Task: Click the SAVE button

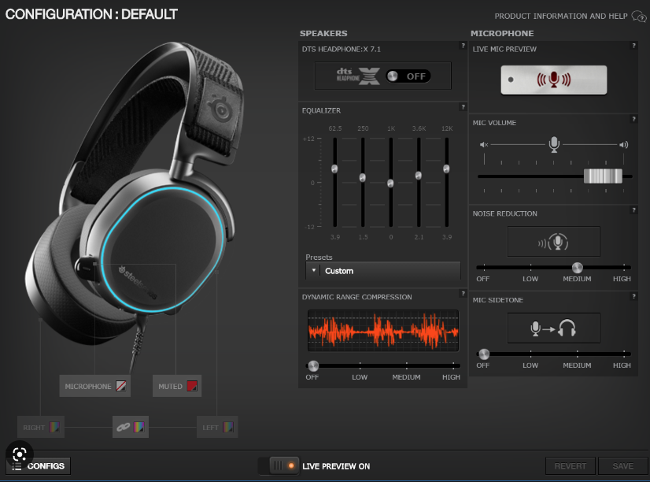Action: [623, 465]
